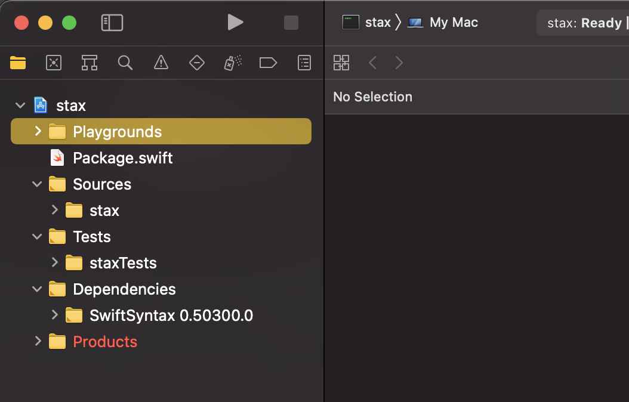The width and height of the screenshot is (629, 402).
Task: Toggle the navigator sidebar visibility
Action: (112, 23)
